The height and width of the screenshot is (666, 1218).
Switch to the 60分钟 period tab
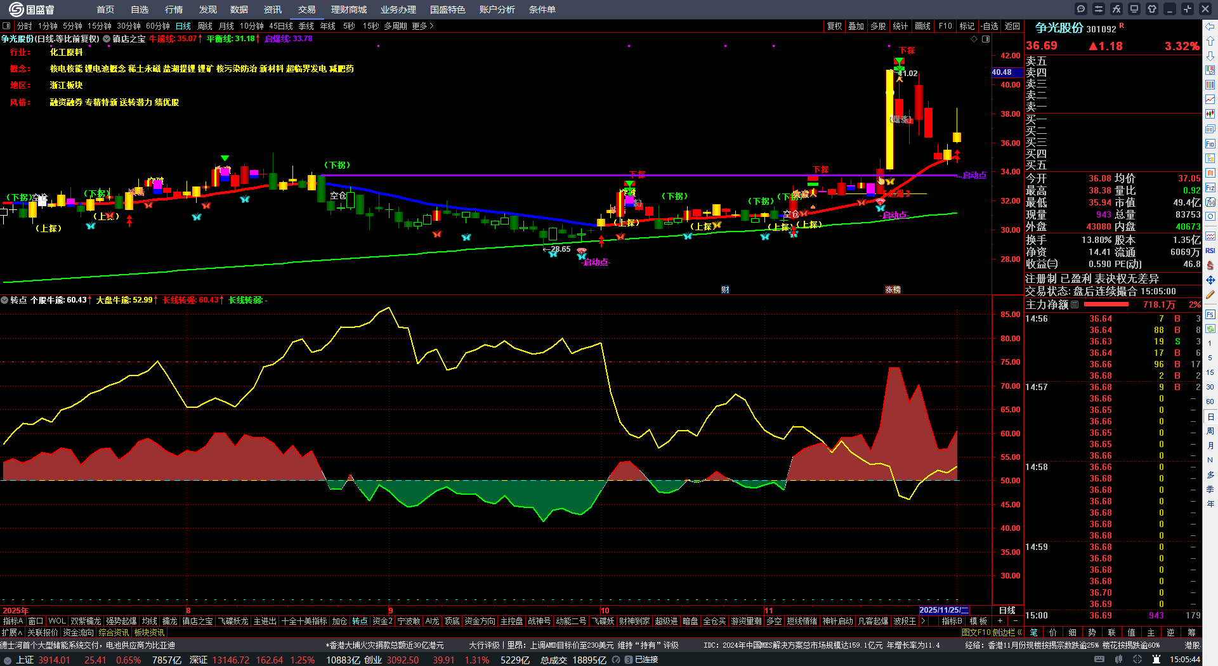click(157, 26)
